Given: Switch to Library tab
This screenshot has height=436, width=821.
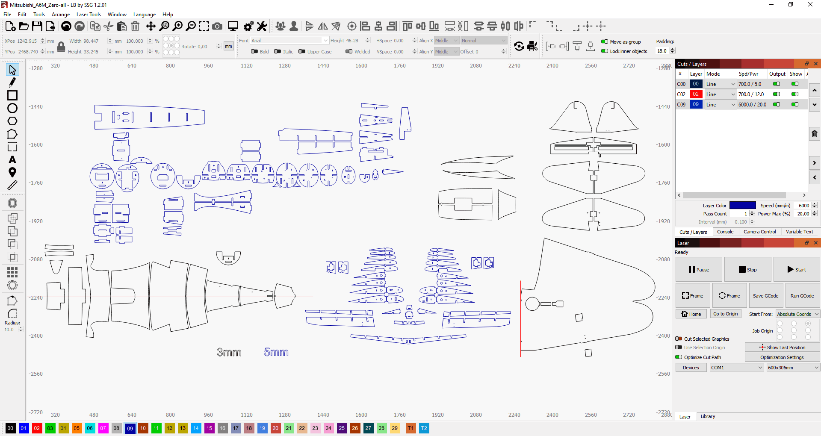Looking at the screenshot, I should click(x=708, y=416).
